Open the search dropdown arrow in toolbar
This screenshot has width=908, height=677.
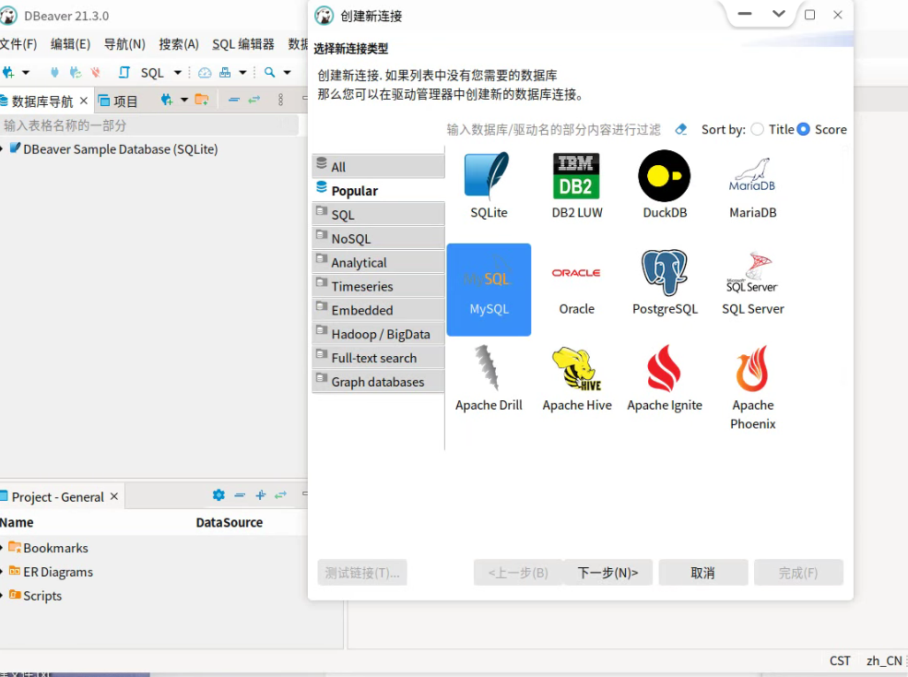click(x=287, y=73)
